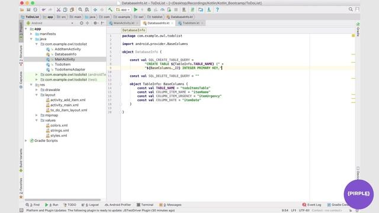The image size is (379, 213).
Task: Open the Terminal tool window
Action: pyautogui.click(x=145, y=205)
